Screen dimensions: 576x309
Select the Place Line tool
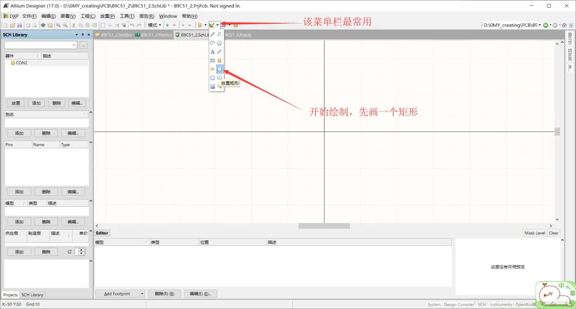213,34
